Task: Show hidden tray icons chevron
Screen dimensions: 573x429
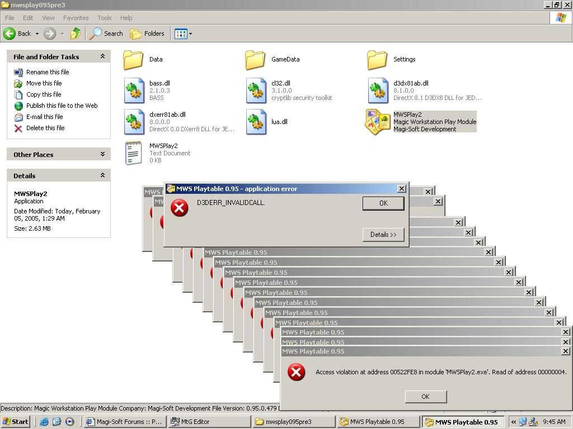Action: [514, 422]
